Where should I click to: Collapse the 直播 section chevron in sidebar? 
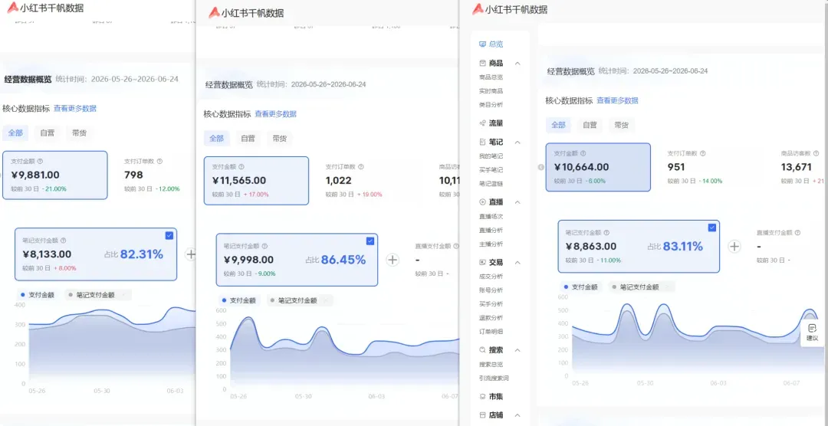click(517, 202)
